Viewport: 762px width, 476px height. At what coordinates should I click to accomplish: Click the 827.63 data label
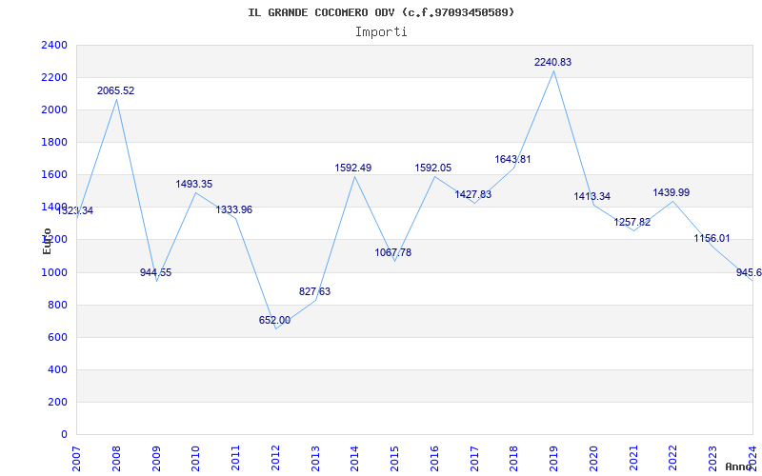click(314, 291)
